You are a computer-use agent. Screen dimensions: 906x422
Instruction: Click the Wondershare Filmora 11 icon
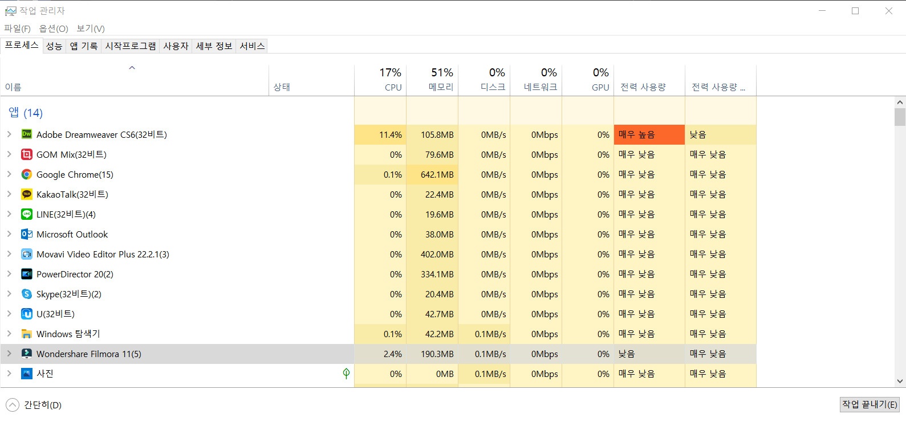pyautogui.click(x=27, y=354)
